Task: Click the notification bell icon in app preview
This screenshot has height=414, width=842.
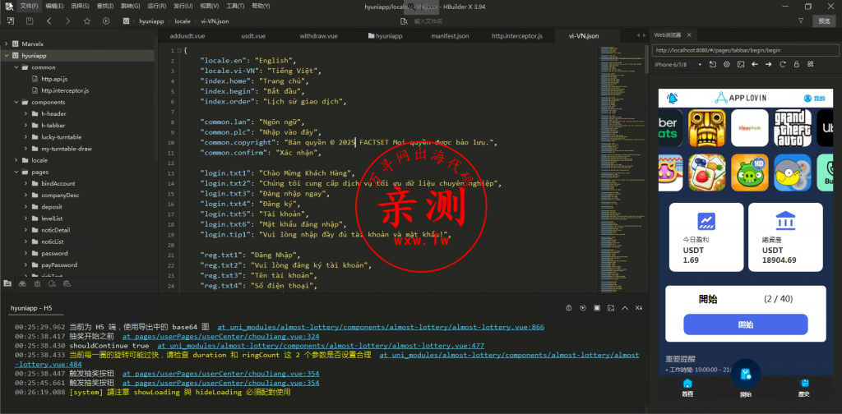Action: pyautogui.click(x=672, y=98)
